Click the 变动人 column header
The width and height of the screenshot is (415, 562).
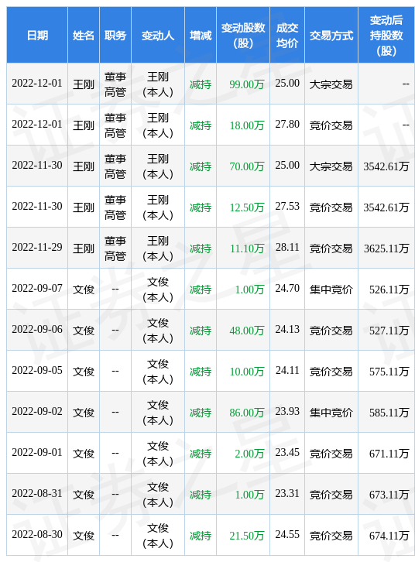click(158, 36)
